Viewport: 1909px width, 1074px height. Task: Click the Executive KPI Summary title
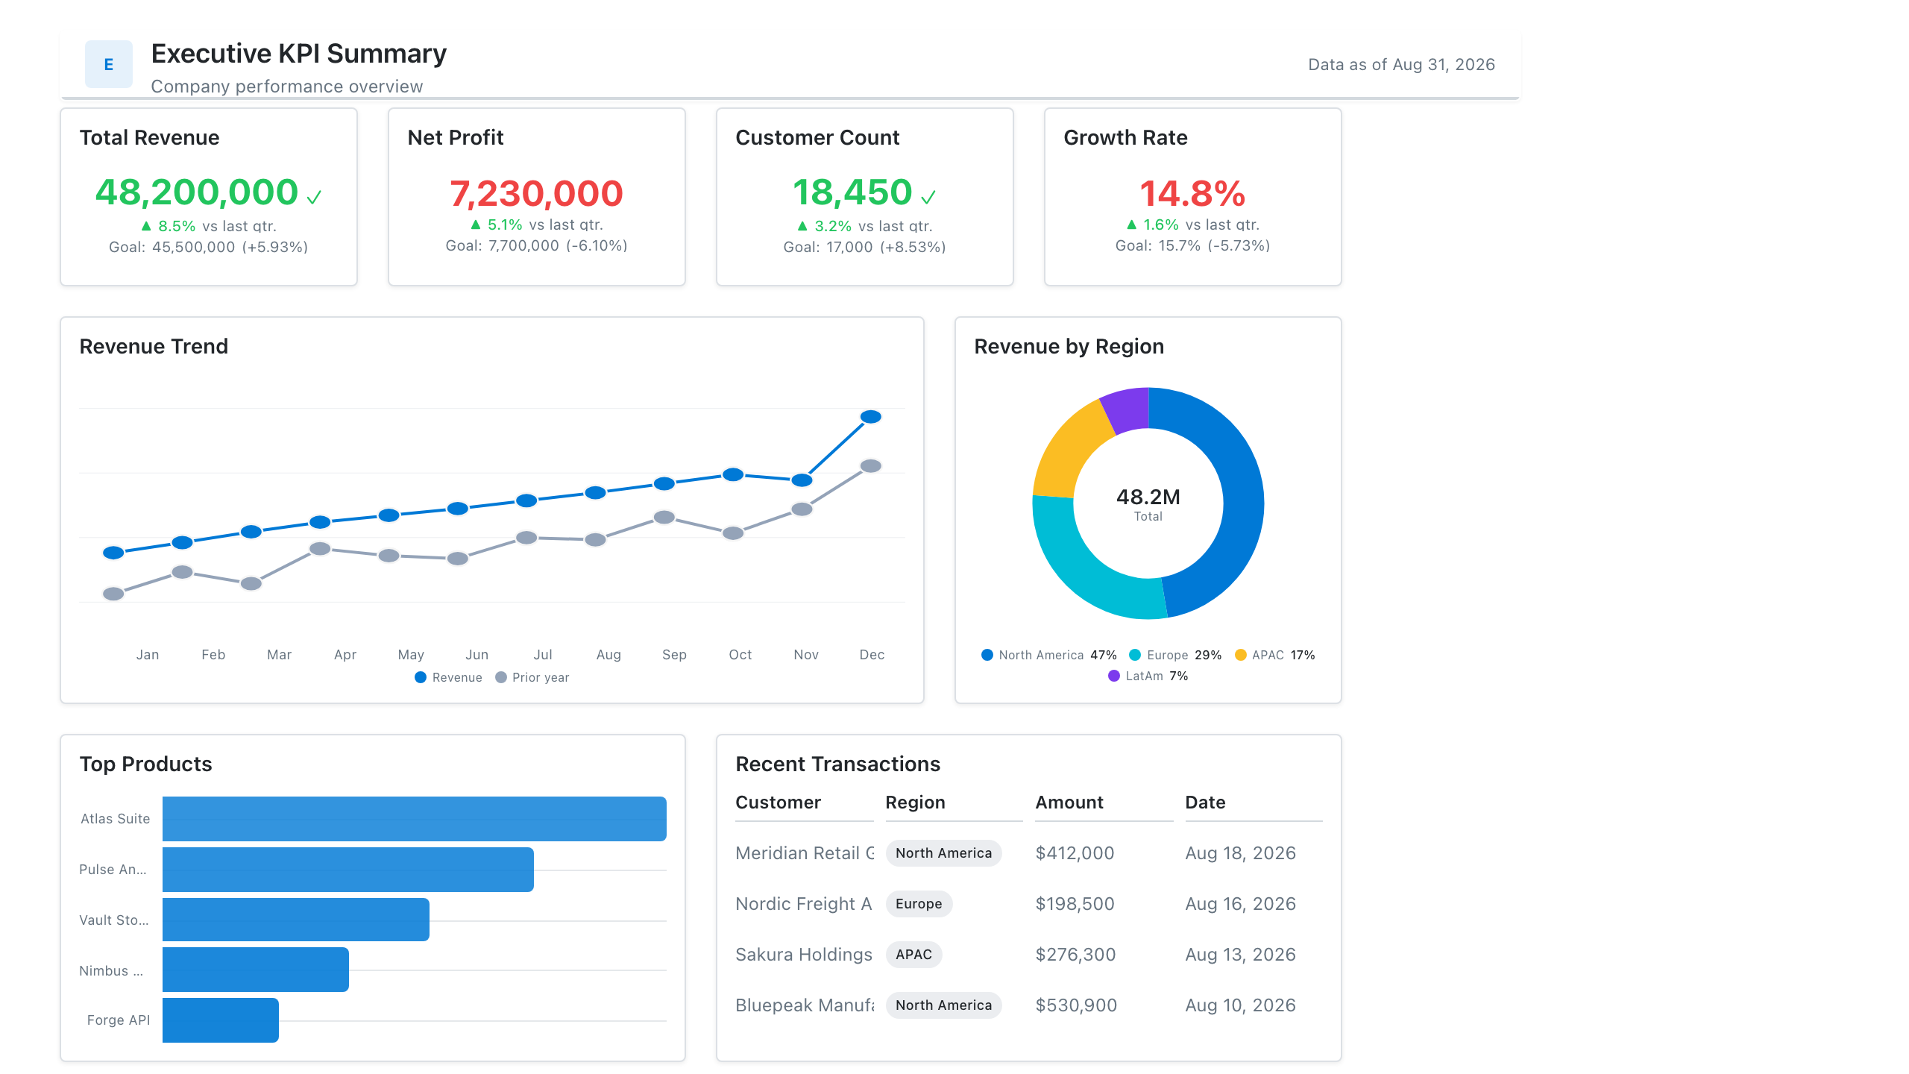(x=298, y=54)
